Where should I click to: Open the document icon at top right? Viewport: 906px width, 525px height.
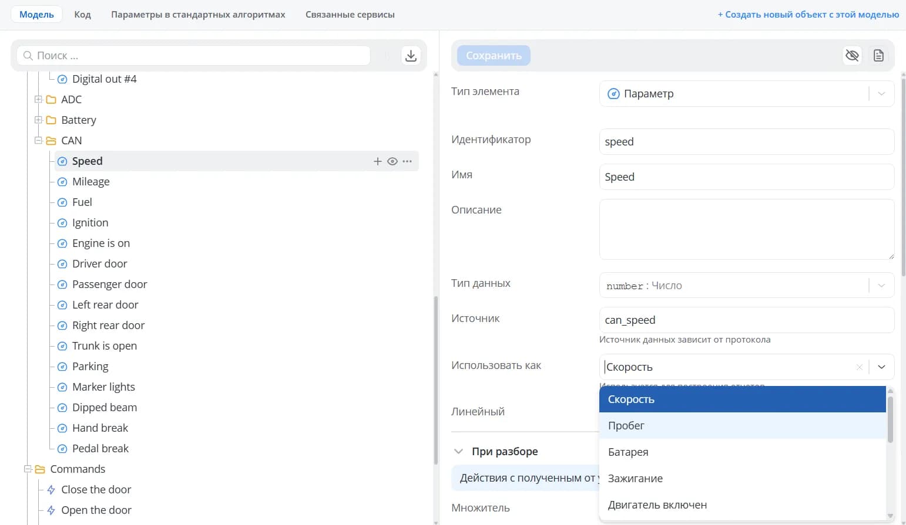(878, 56)
